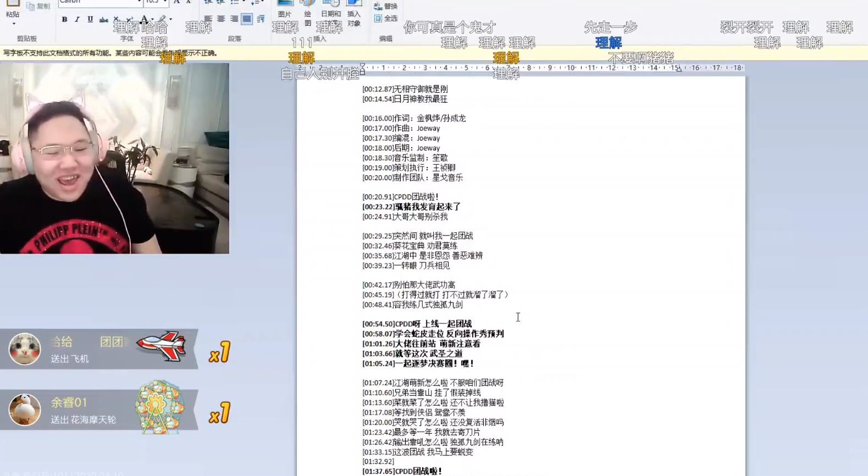The width and height of the screenshot is (868, 476).
Task: Click the 复制 copy button
Action: click(38, 6)
